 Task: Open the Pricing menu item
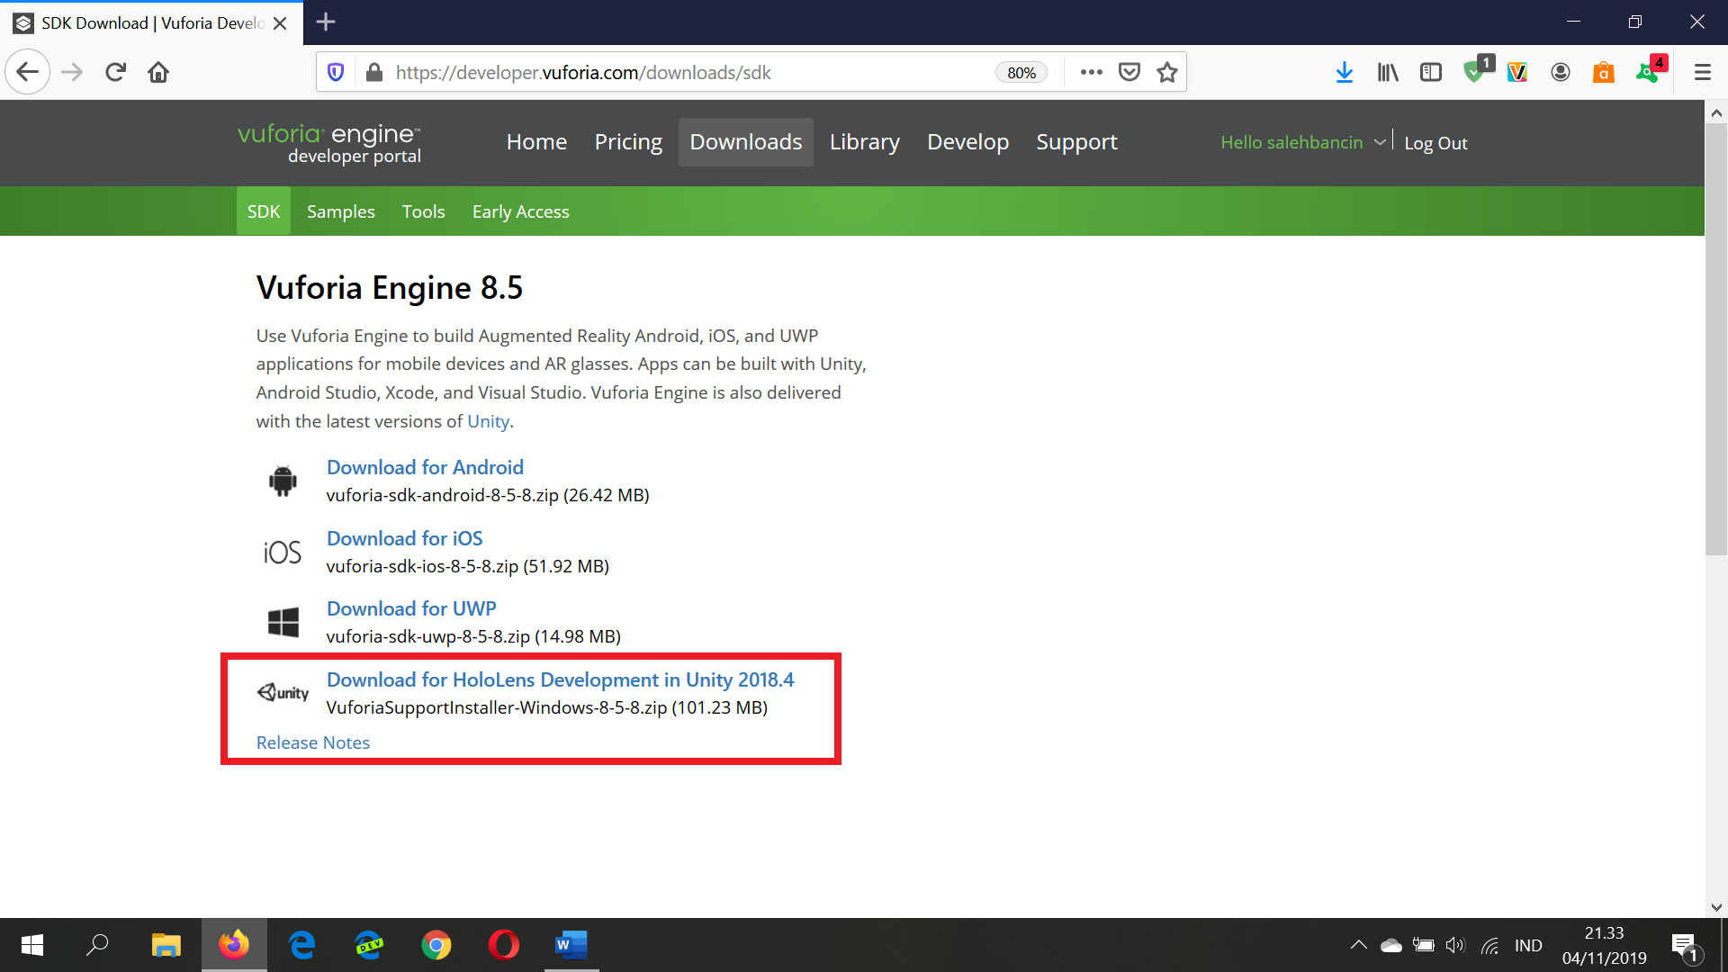point(628,142)
